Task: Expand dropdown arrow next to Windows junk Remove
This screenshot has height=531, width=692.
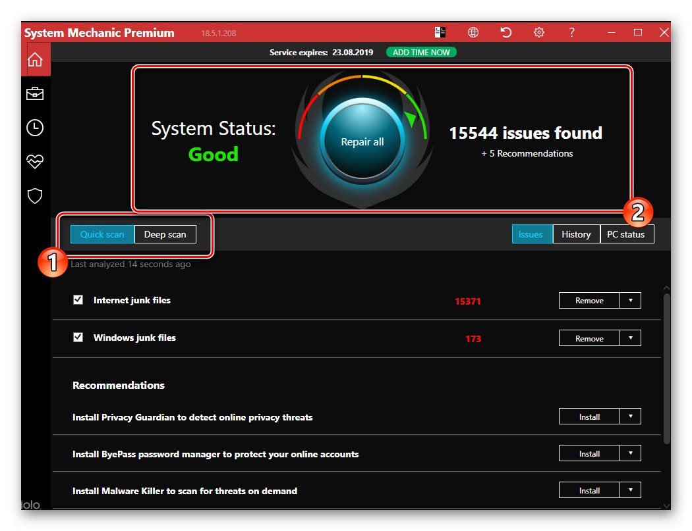Action: [x=631, y=338]
